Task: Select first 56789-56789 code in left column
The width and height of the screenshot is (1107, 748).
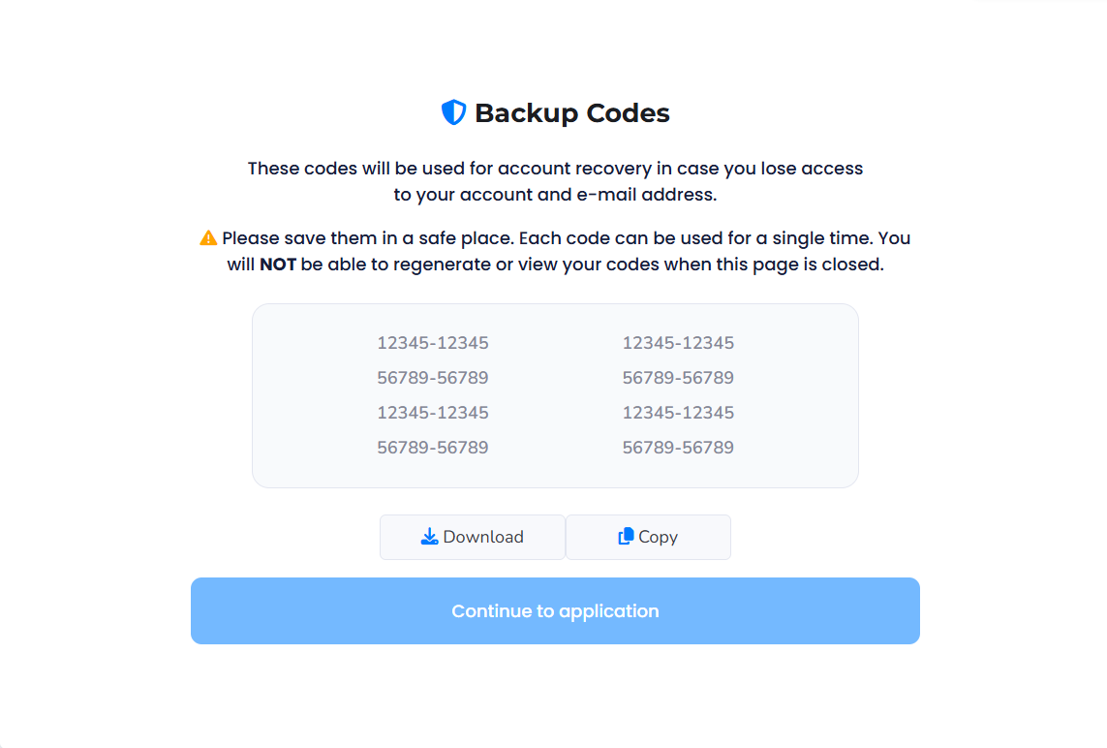Action: pos(433,378)
